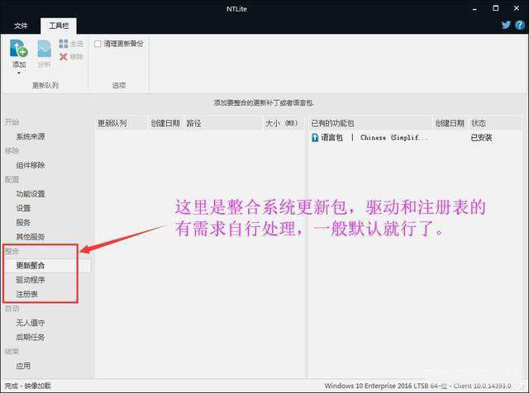Open the 文件 (File) tab
This screenshot has width=529, height=393.
(x=21, y=26)
